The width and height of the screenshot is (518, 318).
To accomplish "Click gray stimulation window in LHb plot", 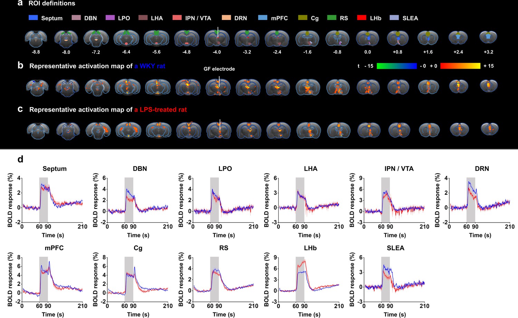I will [300, 279].
